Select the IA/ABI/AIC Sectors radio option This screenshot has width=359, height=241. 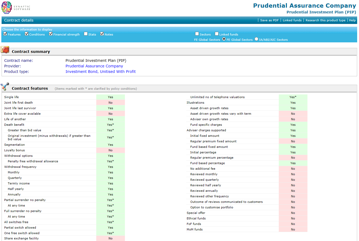coord(256,39)
